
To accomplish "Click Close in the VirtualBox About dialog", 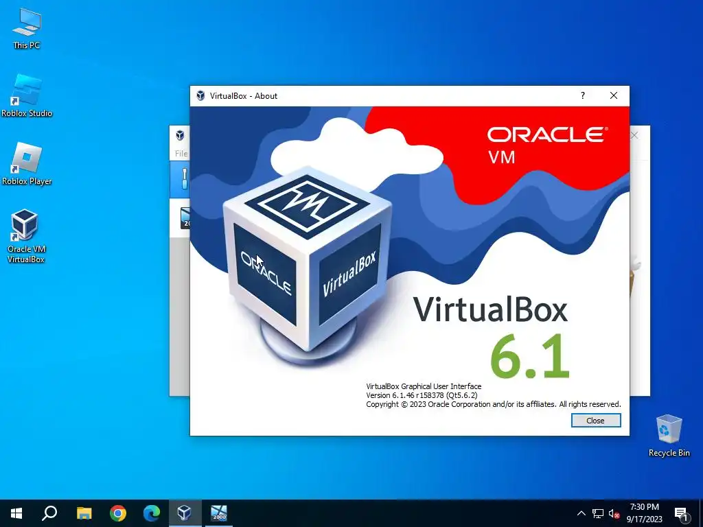I will click(x=595, y=421).
